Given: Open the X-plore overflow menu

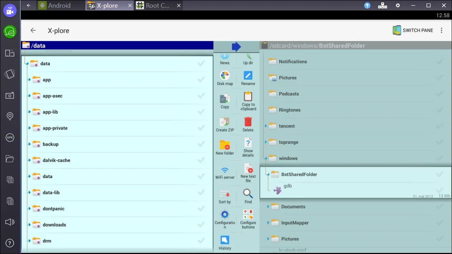Looking at the screenshot, I should [x=442, y=30].
